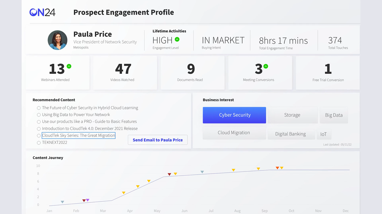Click green arrow beside HIGH engagement level
The height and width of the screenshot is (214, 382).
(177, 39)
